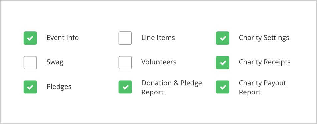317x124 pixels.
Task: Click the word 'Report' beneath Donation & Pledge
Action: [152, 93]
